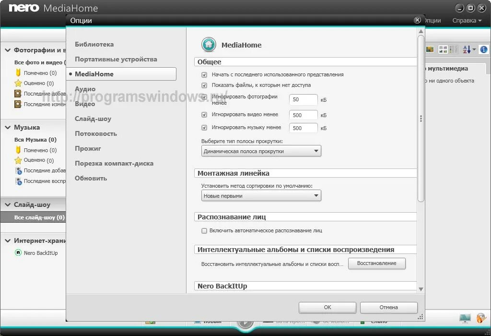Open the Справка menu dropdown
The width and height of the screenshot is (491, 336).
coord(467,20)
